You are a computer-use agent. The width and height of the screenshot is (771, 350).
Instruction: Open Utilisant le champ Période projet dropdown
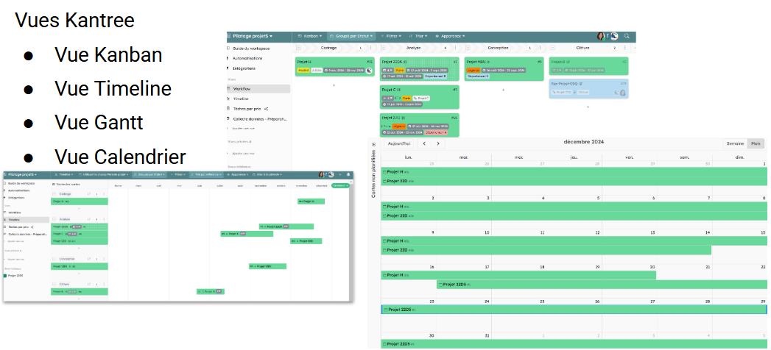105,174
